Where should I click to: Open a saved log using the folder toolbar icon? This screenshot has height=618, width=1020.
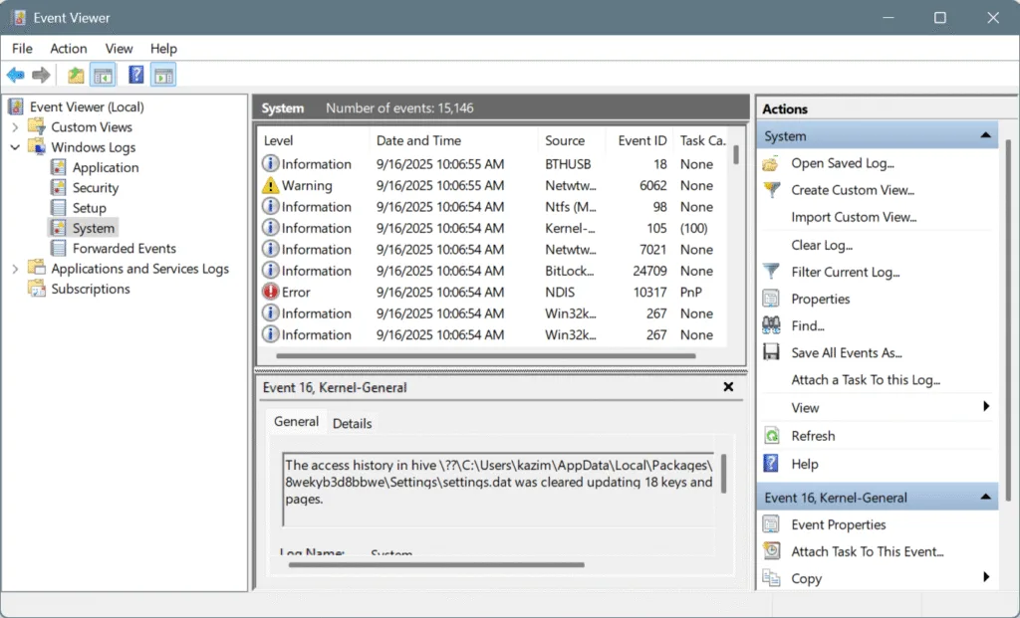[x=75, y=75]
